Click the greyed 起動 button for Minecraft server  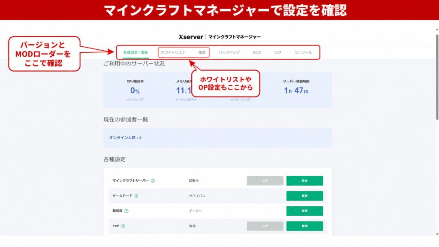point(265,181)
